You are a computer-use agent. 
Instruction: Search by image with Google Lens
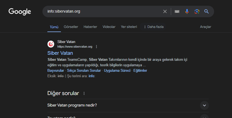coord(197,11)
